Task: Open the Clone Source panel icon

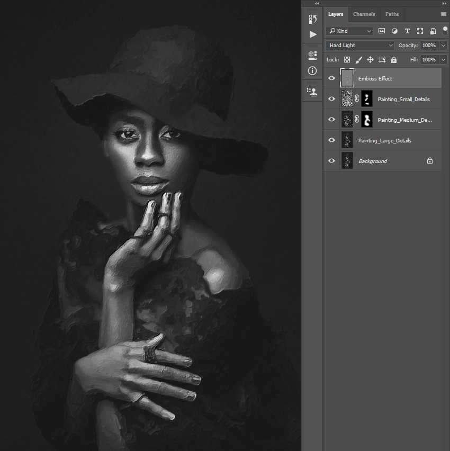Action: (312, 92)
